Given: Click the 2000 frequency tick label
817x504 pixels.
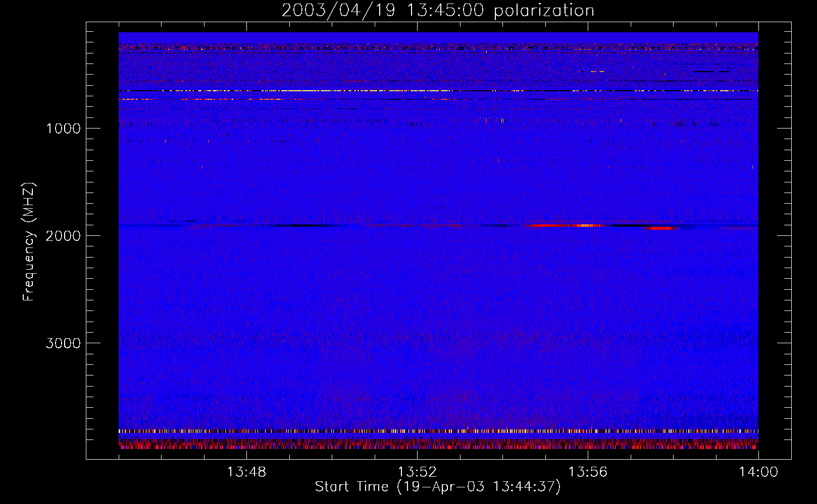Looking at the screenshot, I should tap(63, 236).
